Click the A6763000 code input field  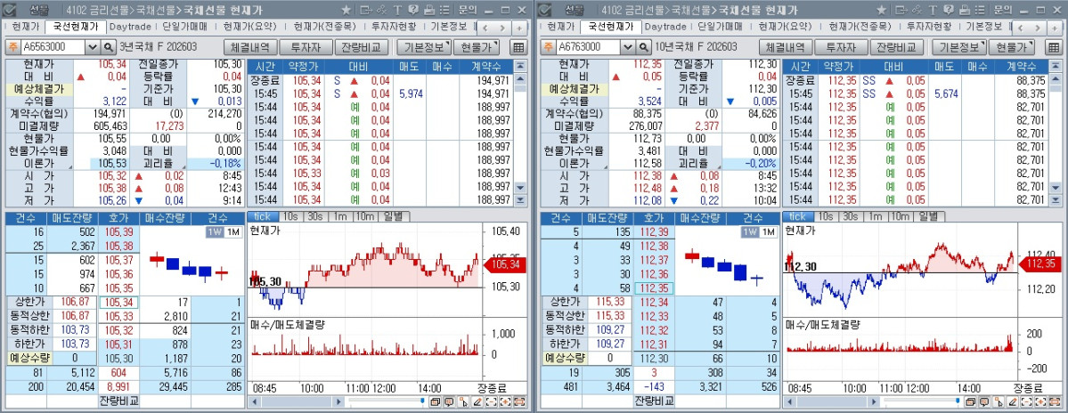(589, 47)
